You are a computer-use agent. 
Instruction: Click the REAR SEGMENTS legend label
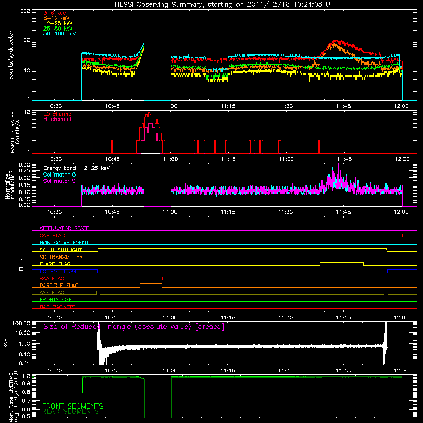(x=70, y=412)
